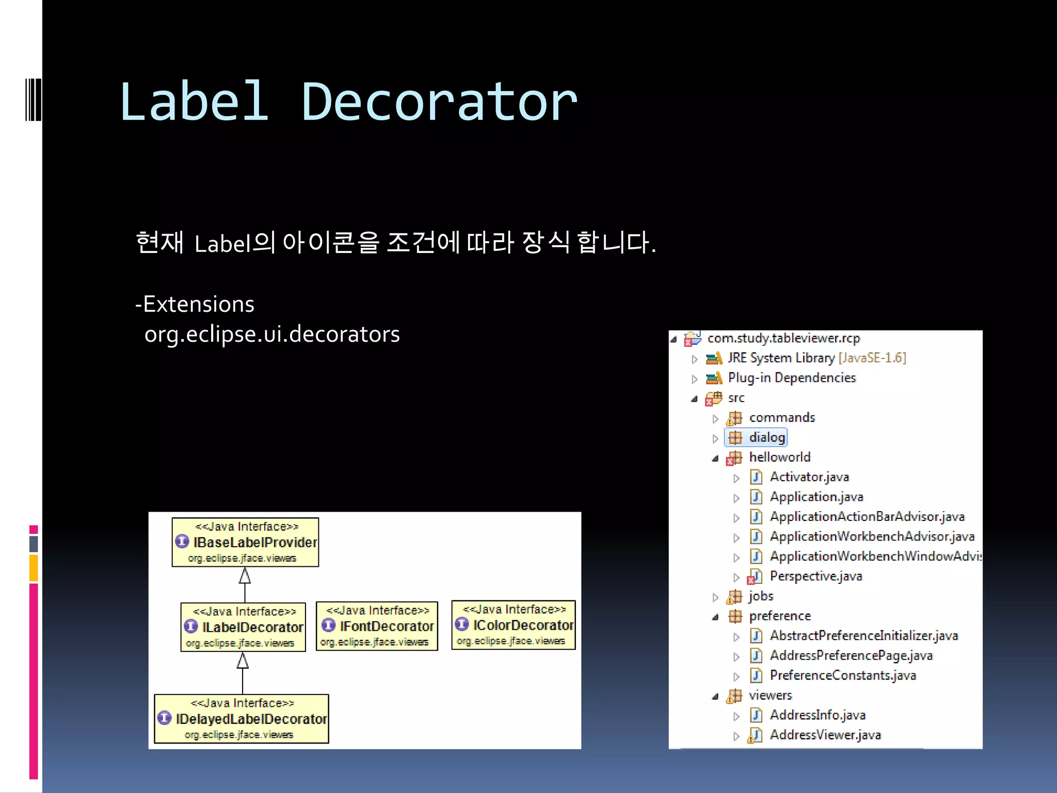1057x793 pixels.
Task: Click the IBaseLabelProvider interface icon
Action: click(x=182, y=542)
